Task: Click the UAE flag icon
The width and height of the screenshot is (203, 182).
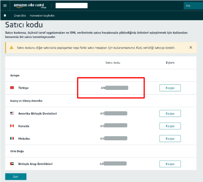Action: (x=12, y=164)
